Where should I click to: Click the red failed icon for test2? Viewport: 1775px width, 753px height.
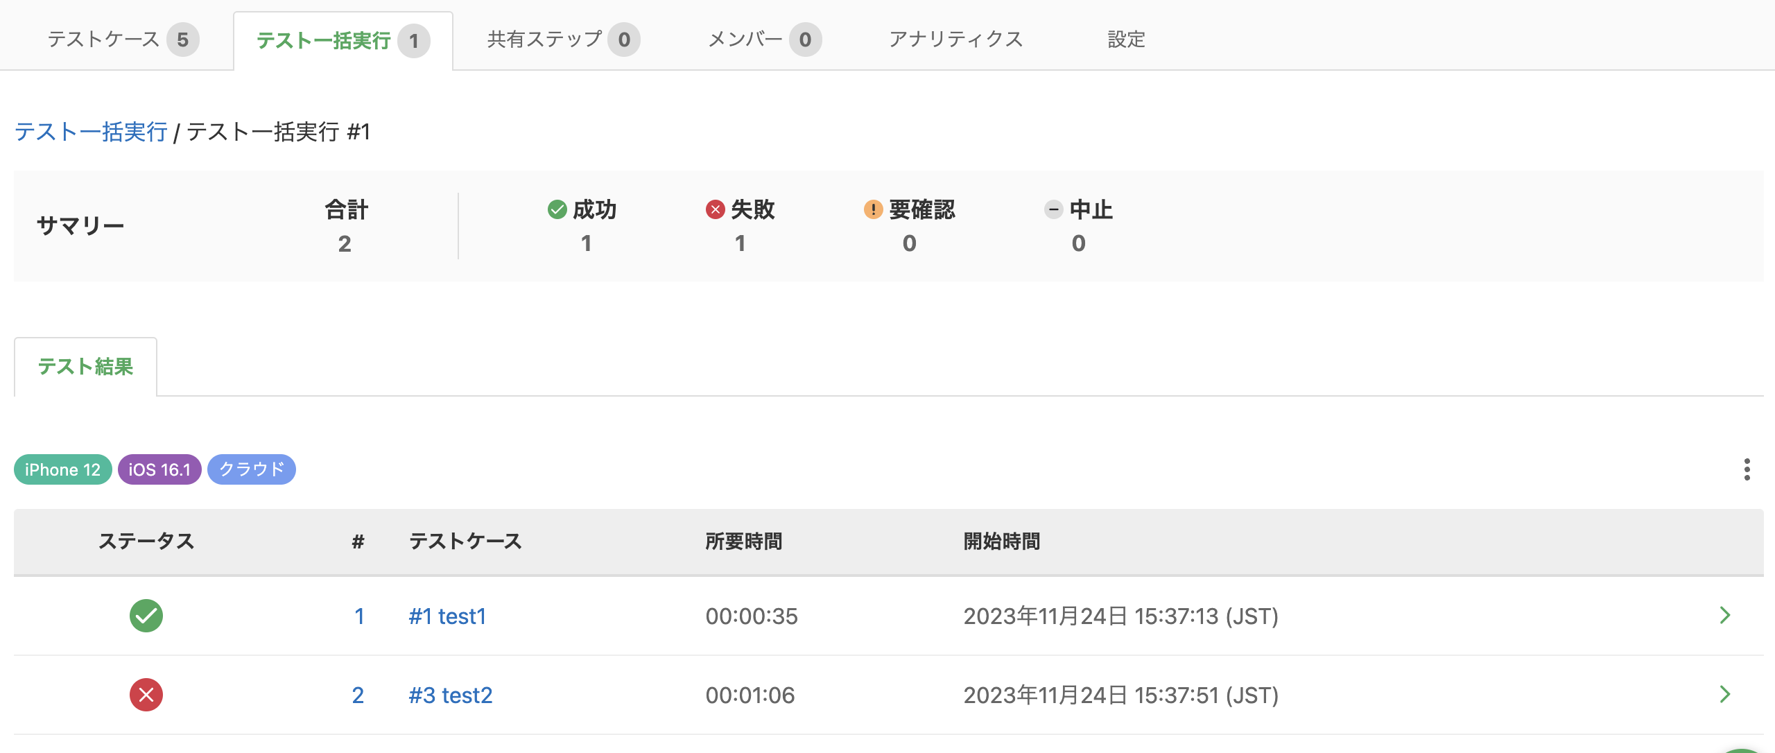click(x=146, y=695)
